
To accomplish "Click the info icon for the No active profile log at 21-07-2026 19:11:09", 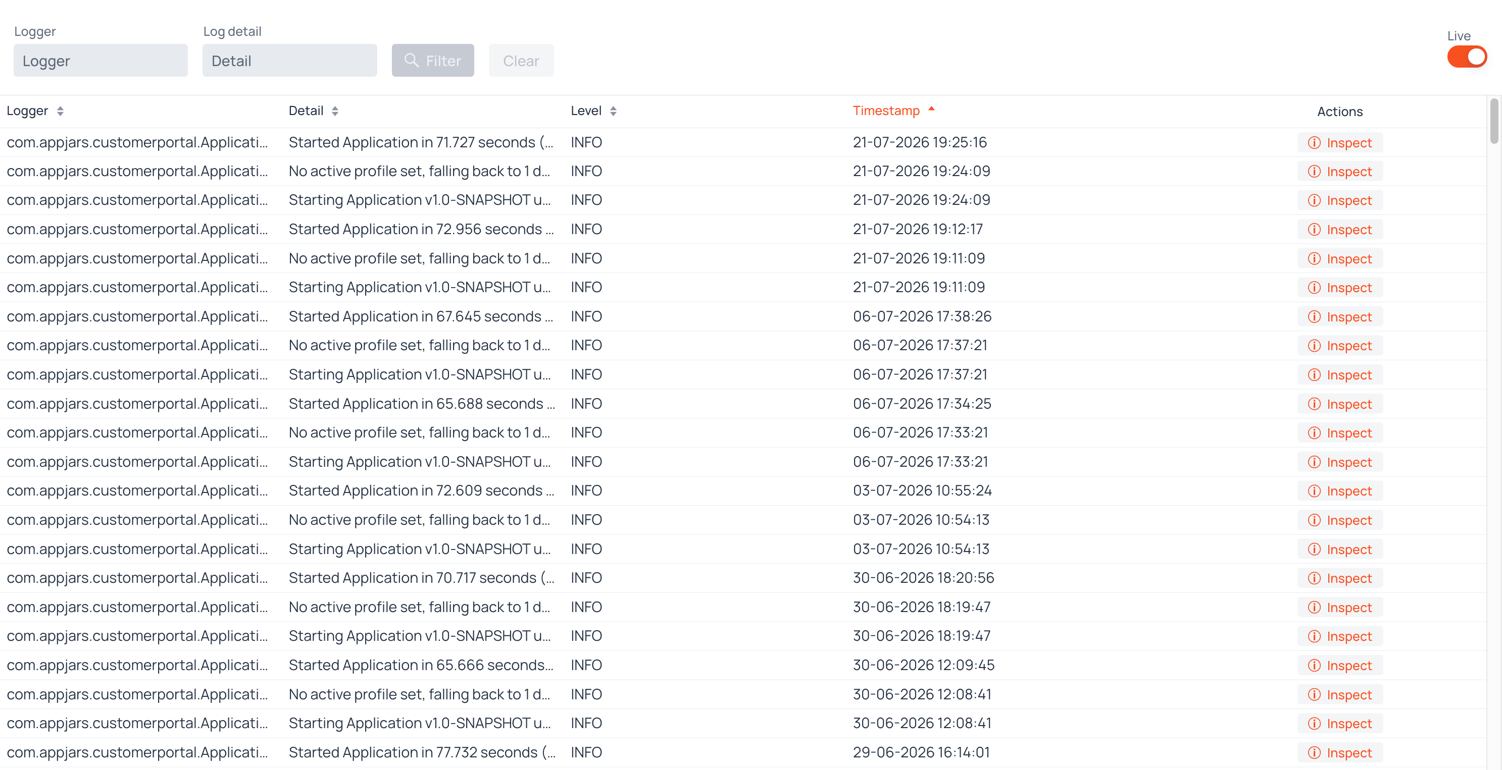I will [x=1314, y=259].
